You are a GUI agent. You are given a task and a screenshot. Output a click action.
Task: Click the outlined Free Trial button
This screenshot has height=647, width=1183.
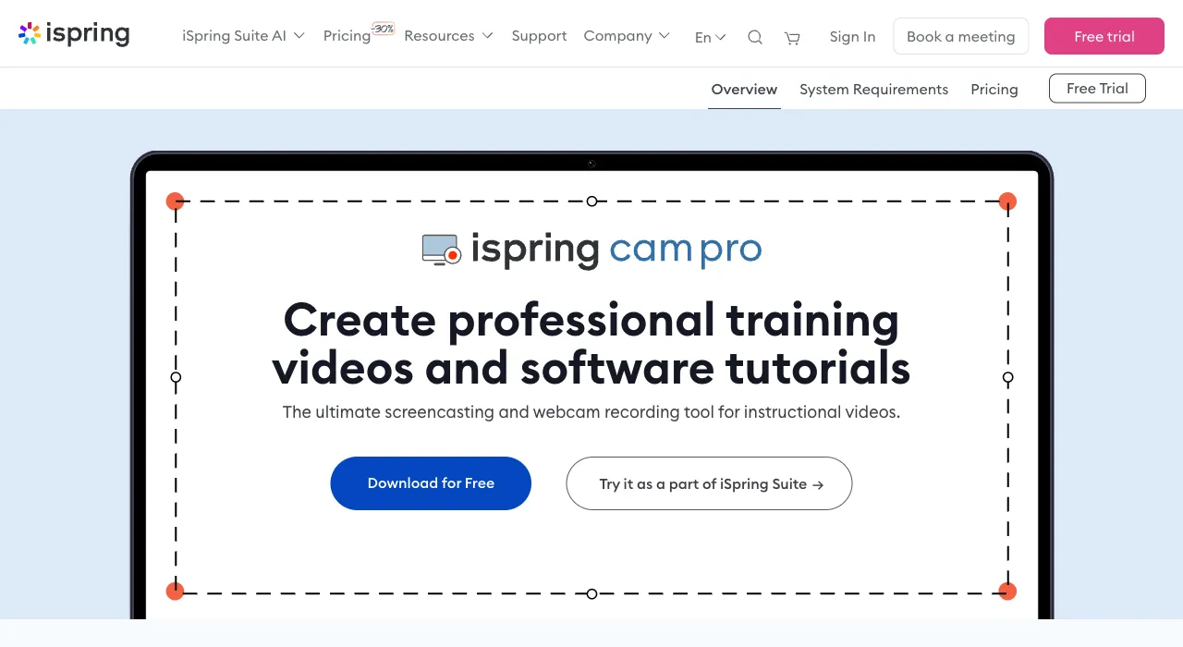1097,89
